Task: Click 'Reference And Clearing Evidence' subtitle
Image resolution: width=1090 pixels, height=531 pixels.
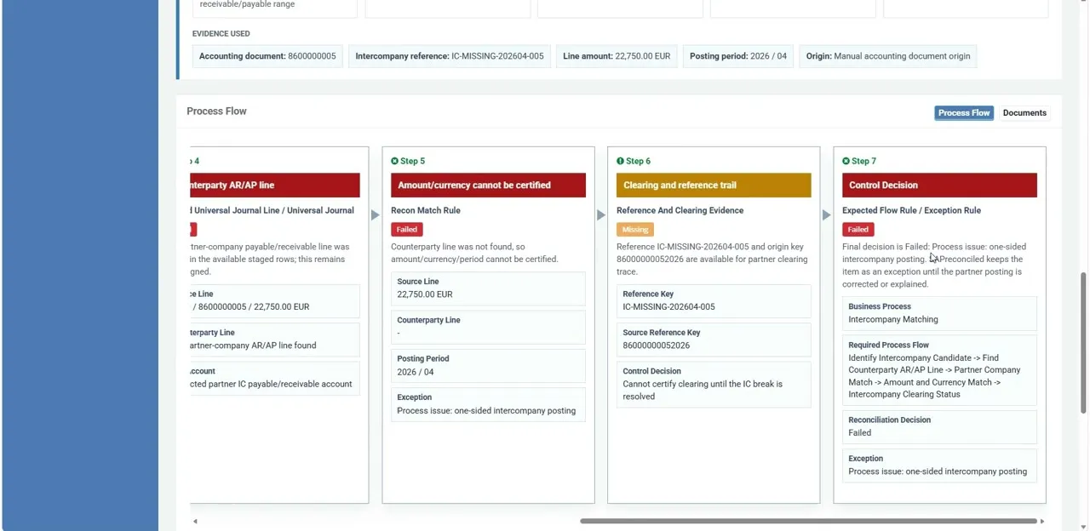Action: click(680, 210)
